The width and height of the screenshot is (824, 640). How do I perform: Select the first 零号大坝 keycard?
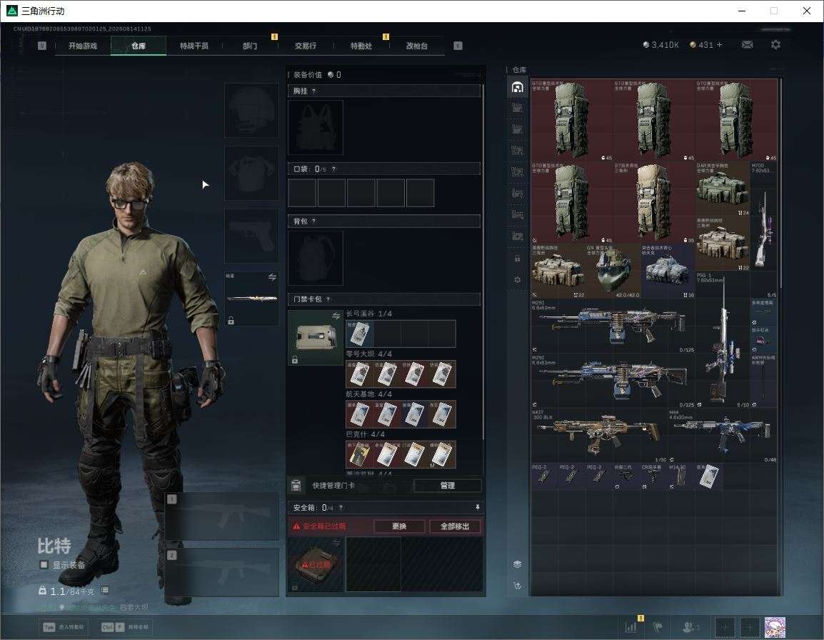(x=360, y=374)
